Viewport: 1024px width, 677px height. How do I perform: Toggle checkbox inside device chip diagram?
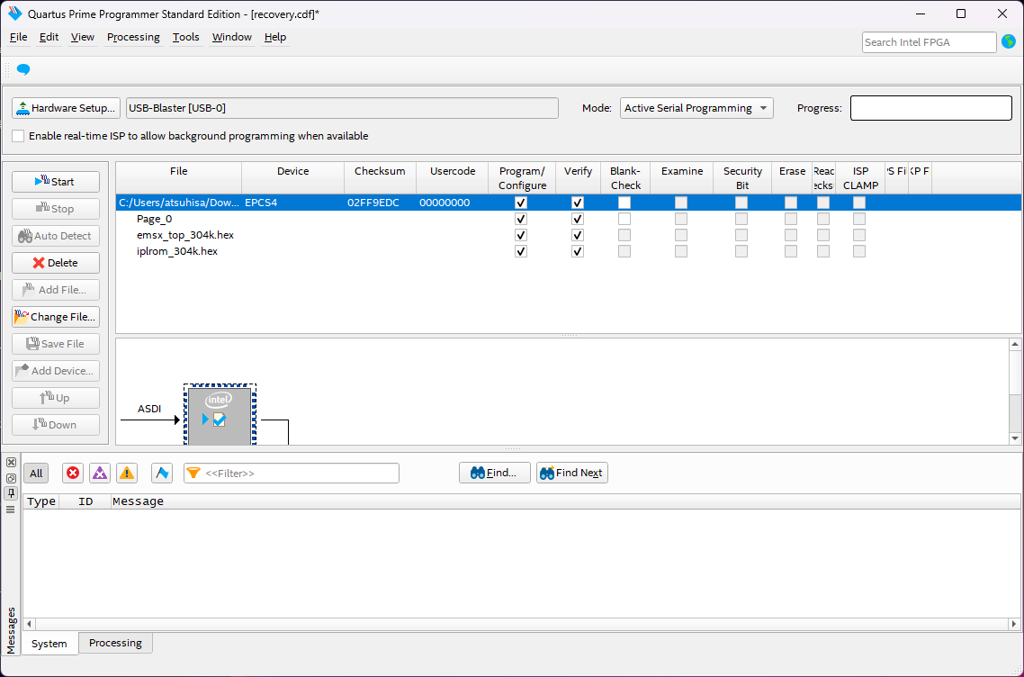click(220, 420)
